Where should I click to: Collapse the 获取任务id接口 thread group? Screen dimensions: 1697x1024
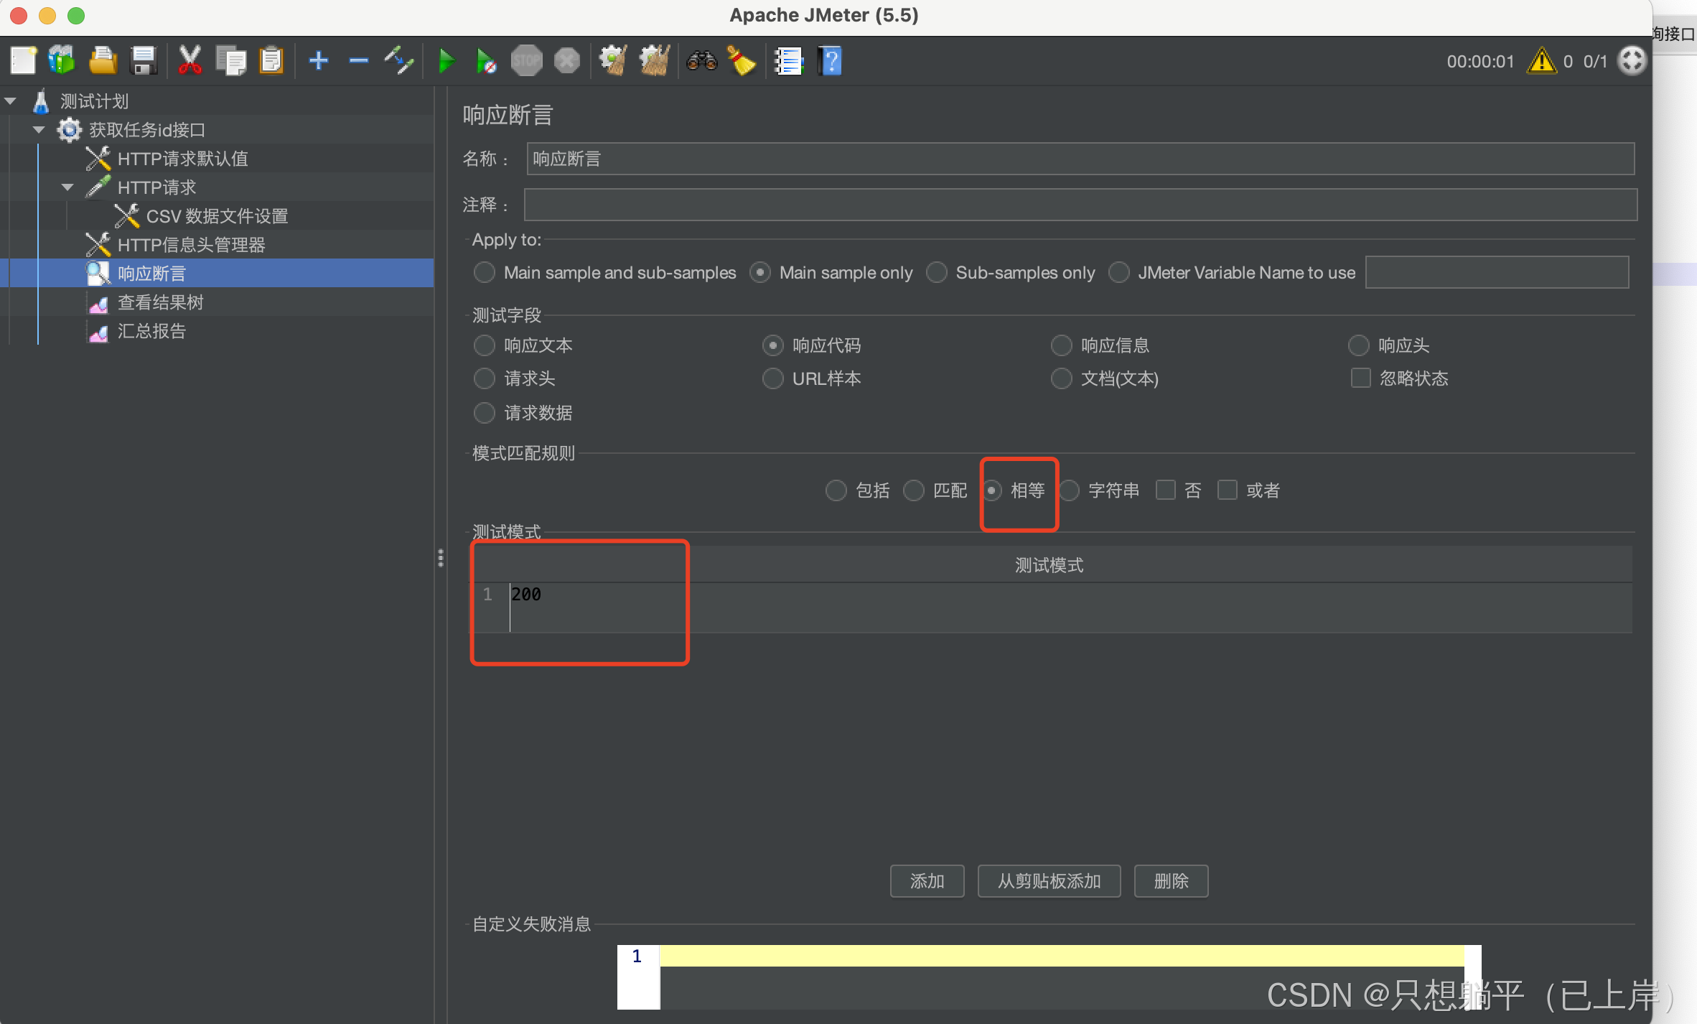coord(39,130)
